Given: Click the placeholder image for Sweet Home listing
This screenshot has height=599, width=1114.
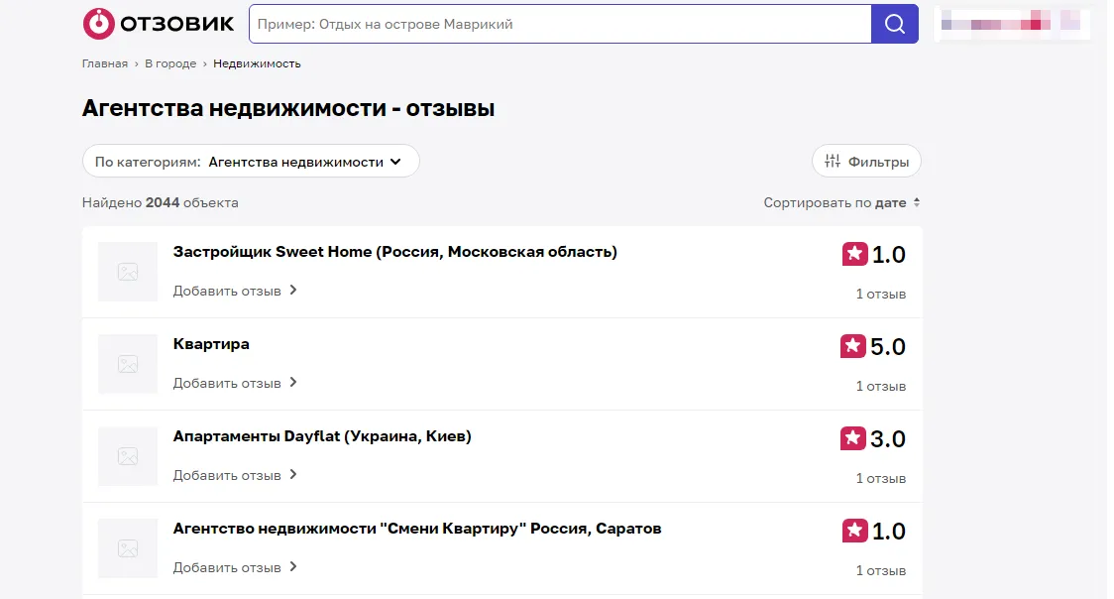Looking at the screenshot, I should [x=128, y=272].
